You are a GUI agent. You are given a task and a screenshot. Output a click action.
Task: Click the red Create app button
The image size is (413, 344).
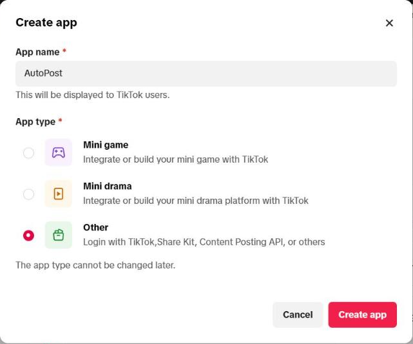pyautogui.click(x=363, y=315)
